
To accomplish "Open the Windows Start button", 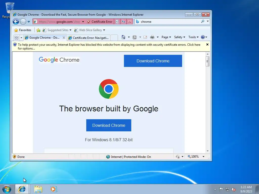I will click(7, 189).
